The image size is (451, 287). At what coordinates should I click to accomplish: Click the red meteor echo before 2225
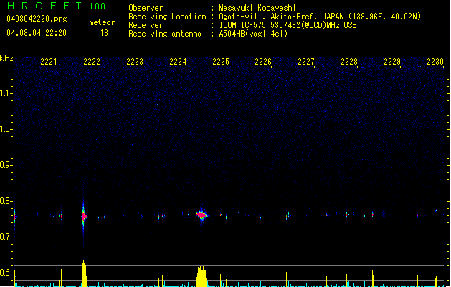pyautogui.click(x=201, y=215)
